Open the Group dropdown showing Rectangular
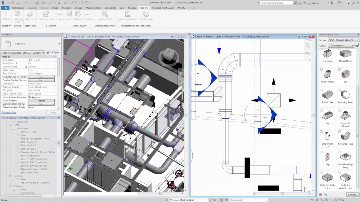This screenshot has width=361, height=203. coord(341,45)
